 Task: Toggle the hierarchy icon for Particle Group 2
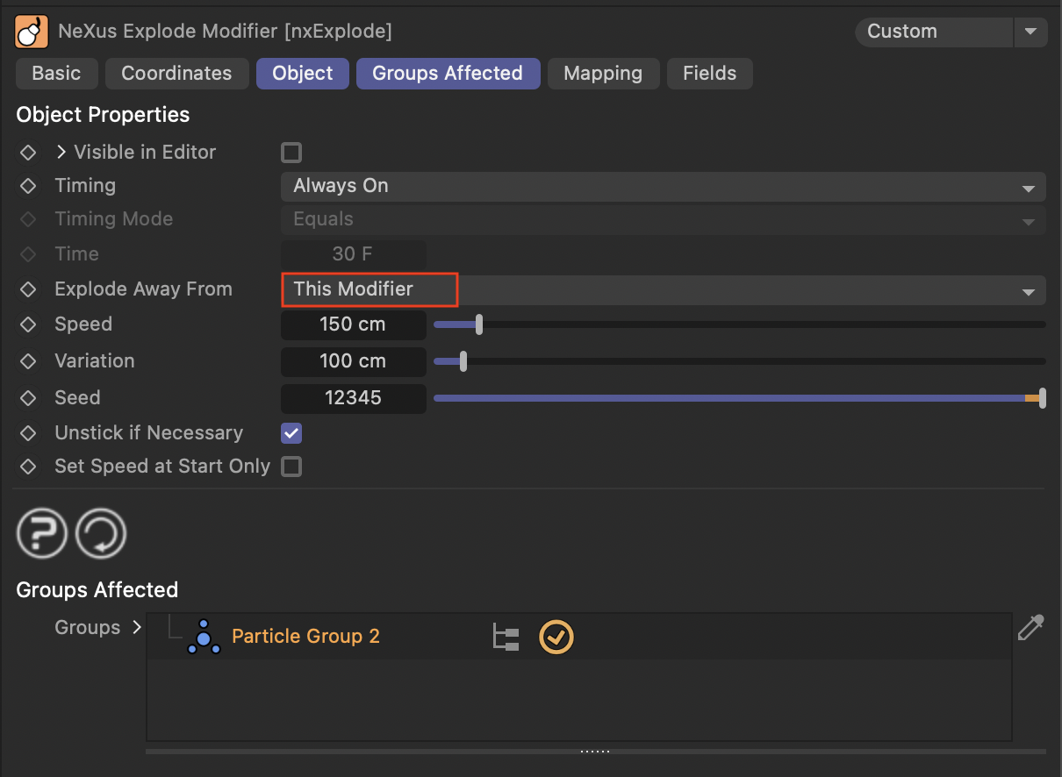[x=506, y=638]
